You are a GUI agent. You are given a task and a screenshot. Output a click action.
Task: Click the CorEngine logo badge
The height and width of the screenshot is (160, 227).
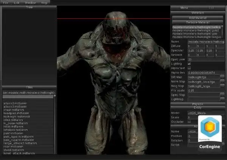210,133
